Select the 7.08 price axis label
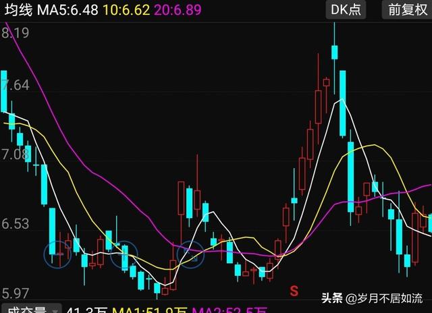Image resolution: width=432 pixels, height=313 pixels. point(15,154)
